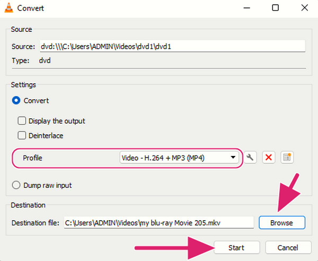318x261 pixels.
Task: Delete selected profile with red X
Action: pyautogui.click(x=269, y=158)
